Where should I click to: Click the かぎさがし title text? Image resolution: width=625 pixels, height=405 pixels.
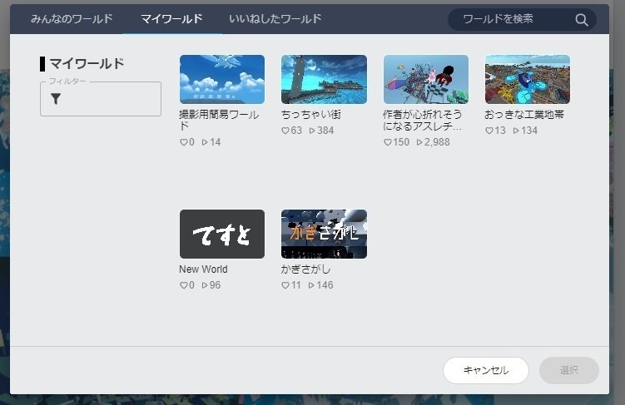tap(305, 269)
